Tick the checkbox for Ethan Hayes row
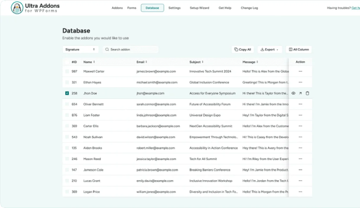360x208 pixels. pyautogui.click(x=67, y=82)
